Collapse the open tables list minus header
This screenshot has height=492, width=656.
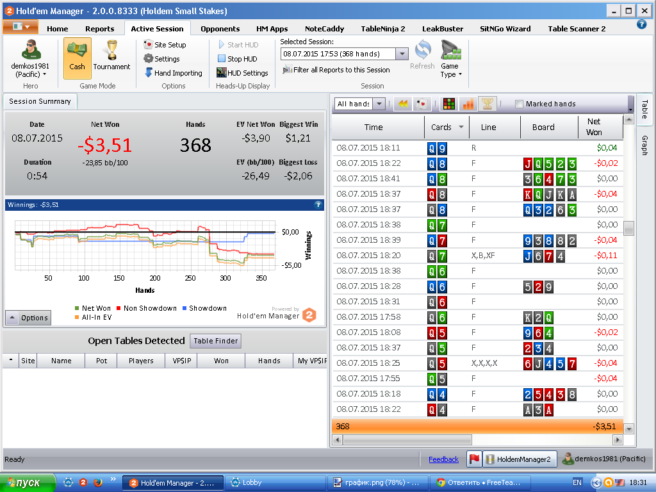pyautogui.click(x=11, y=360)
